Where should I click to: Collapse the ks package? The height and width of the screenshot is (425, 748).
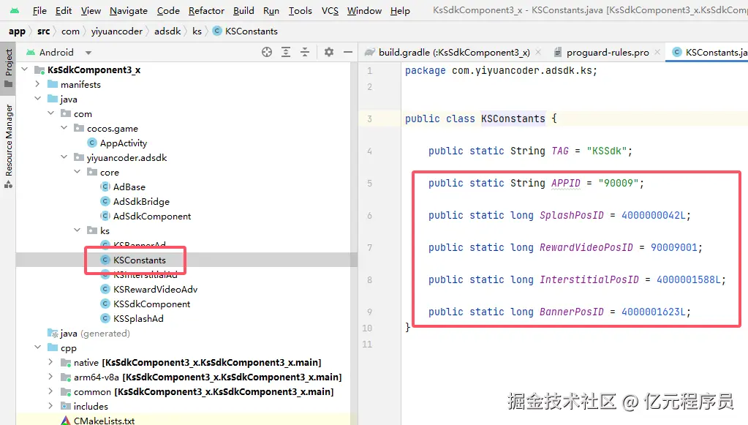(78, 231)
